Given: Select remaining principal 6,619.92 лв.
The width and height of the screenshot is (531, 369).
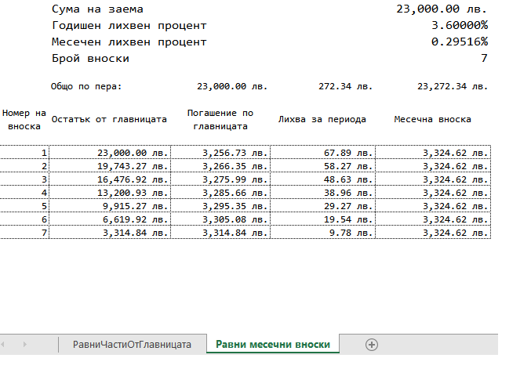Looking at the screenshot, I should pos(110,219).
